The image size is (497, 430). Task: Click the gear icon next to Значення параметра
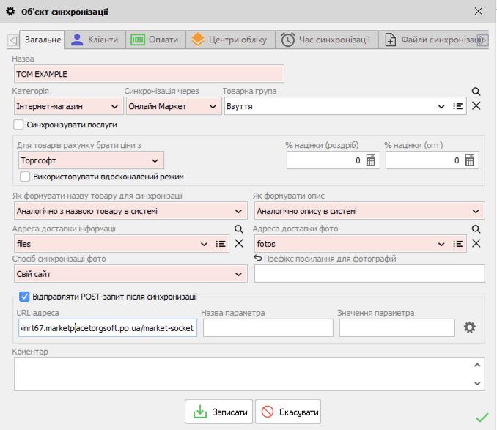tap(470, 328)
